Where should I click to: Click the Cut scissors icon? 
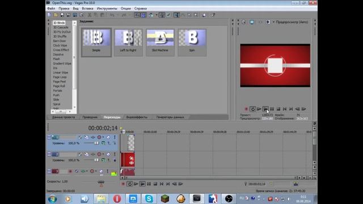90,15
